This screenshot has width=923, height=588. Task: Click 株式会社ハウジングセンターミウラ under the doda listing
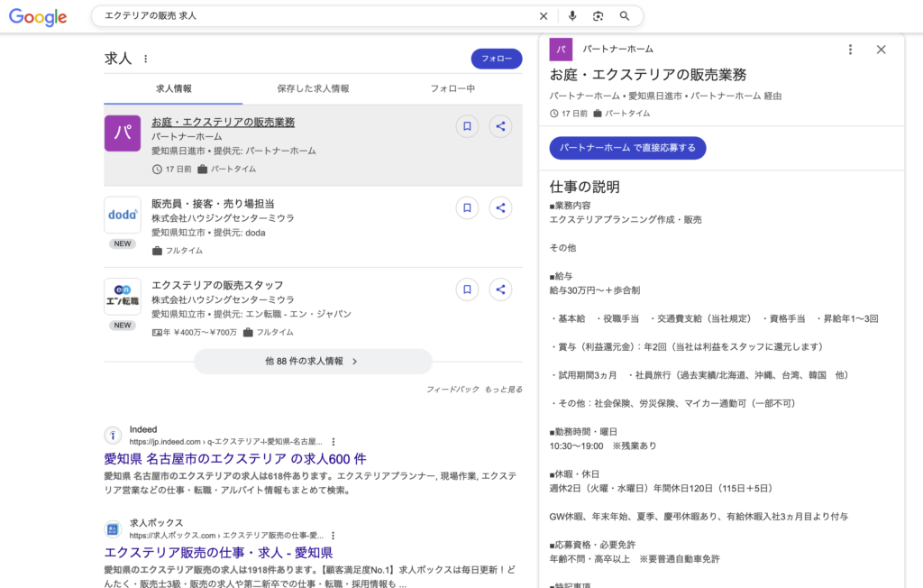pos(224,218)
